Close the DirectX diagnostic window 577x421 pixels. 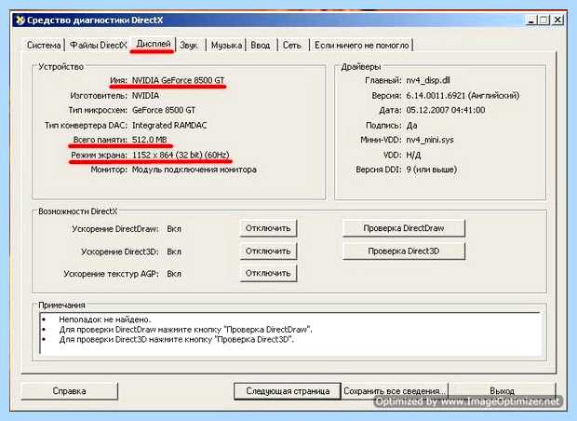pos(557,20)
